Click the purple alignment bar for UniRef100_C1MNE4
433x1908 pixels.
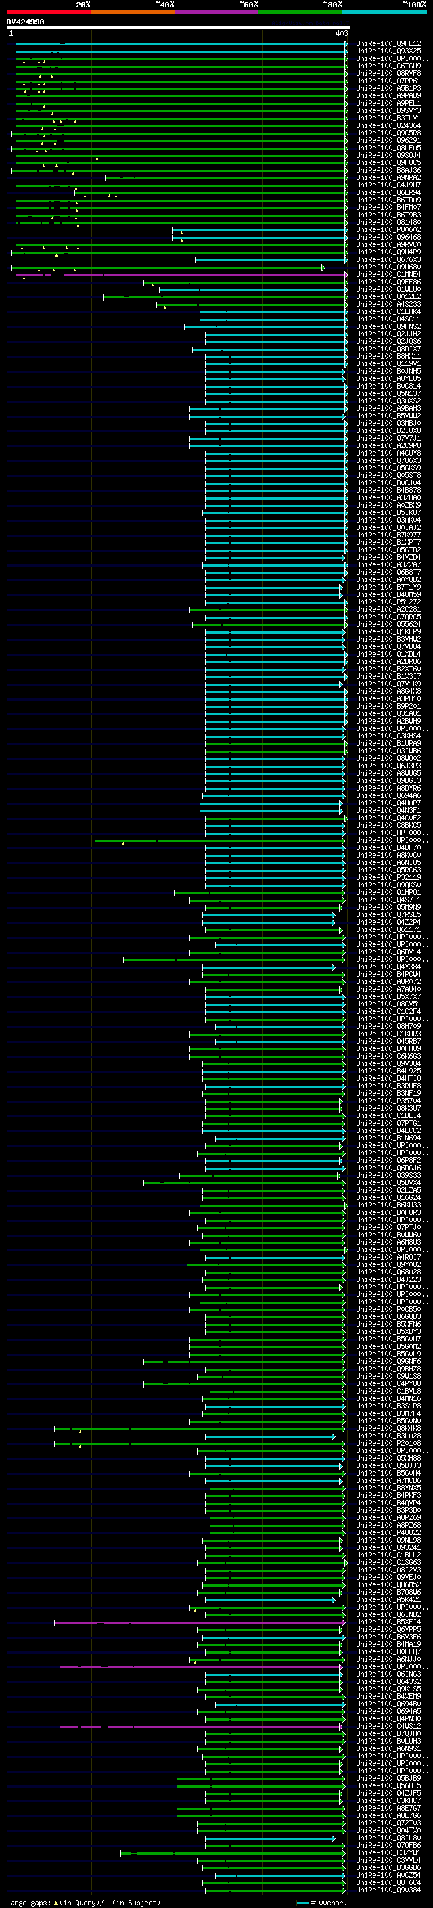pos(181,275)
